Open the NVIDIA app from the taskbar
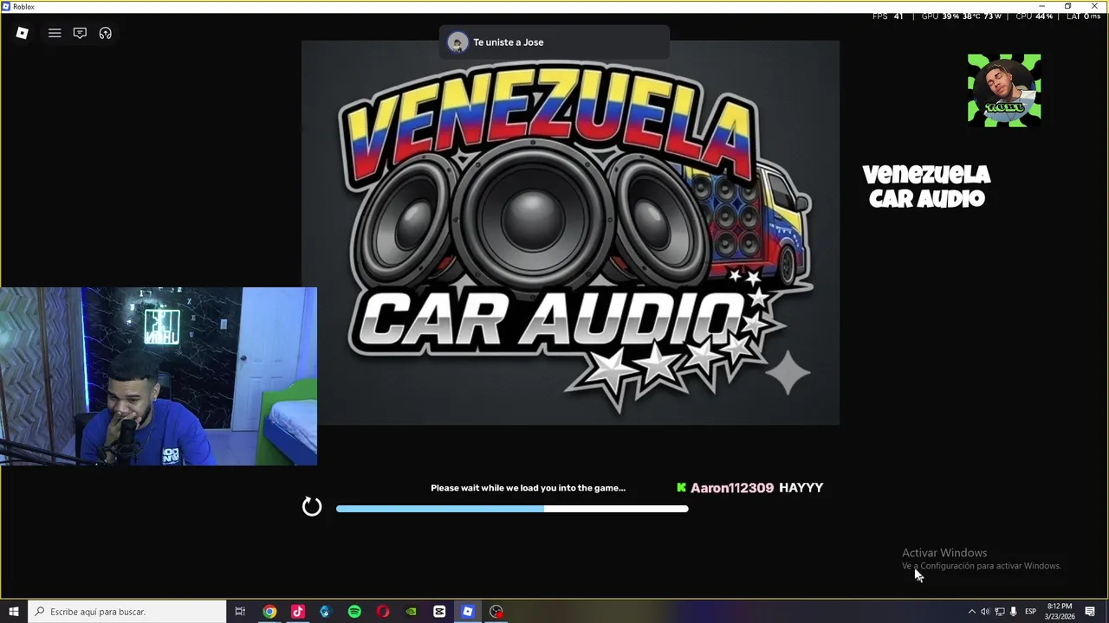Image resolution: width=1109 pixels, height=623 pixels. tap(411, 612)
